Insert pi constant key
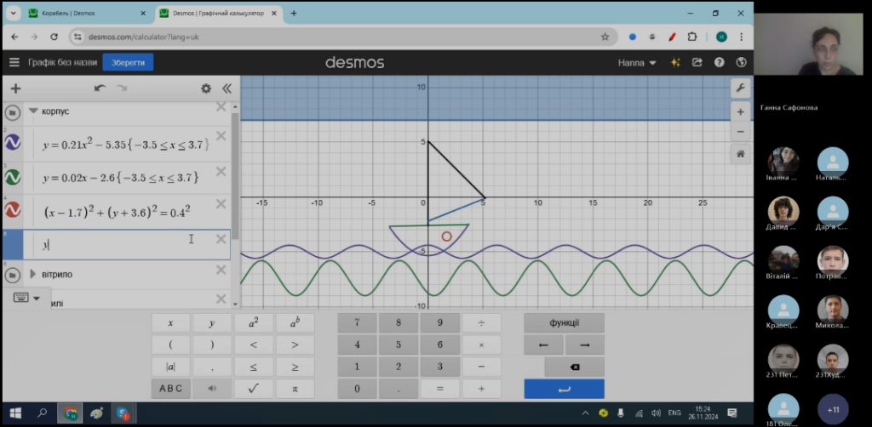Viewport: 872px width, 427px height. point(295,389)
